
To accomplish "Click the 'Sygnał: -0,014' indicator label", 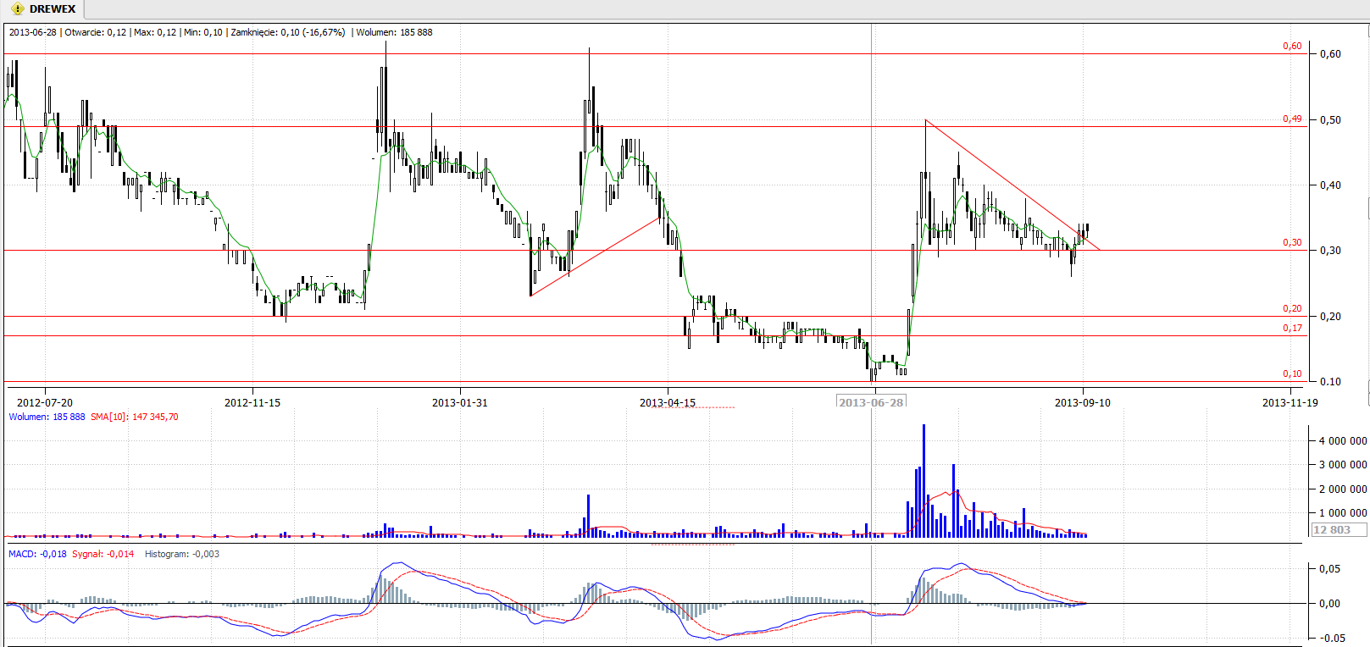I will coord(103,554).
